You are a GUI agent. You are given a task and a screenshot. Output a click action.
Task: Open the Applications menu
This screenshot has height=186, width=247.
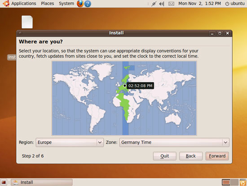(x=24, y=4)
